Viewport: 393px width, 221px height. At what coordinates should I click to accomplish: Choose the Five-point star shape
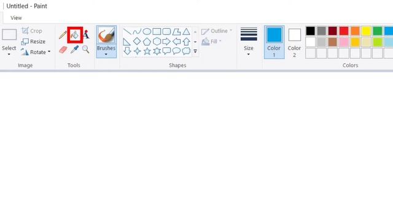coord(147,51)
